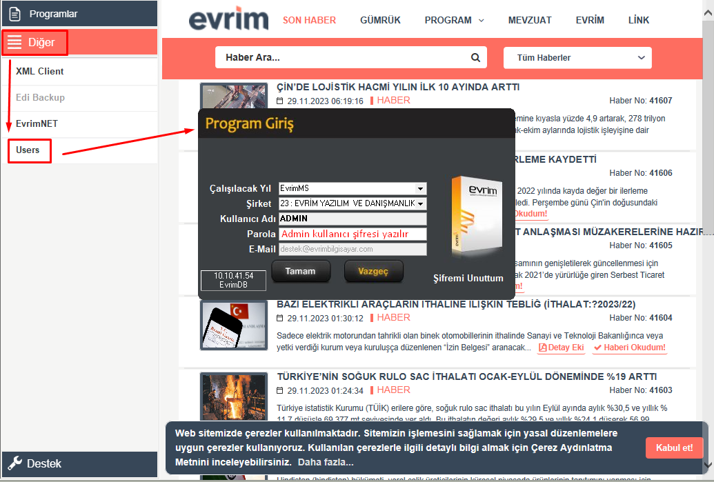This screenshot has width=714, height=482.
Task: Click the calendar icon next to 29.11.2023 01:30:12
Action: pyautogui.click(x=280, y=318)
